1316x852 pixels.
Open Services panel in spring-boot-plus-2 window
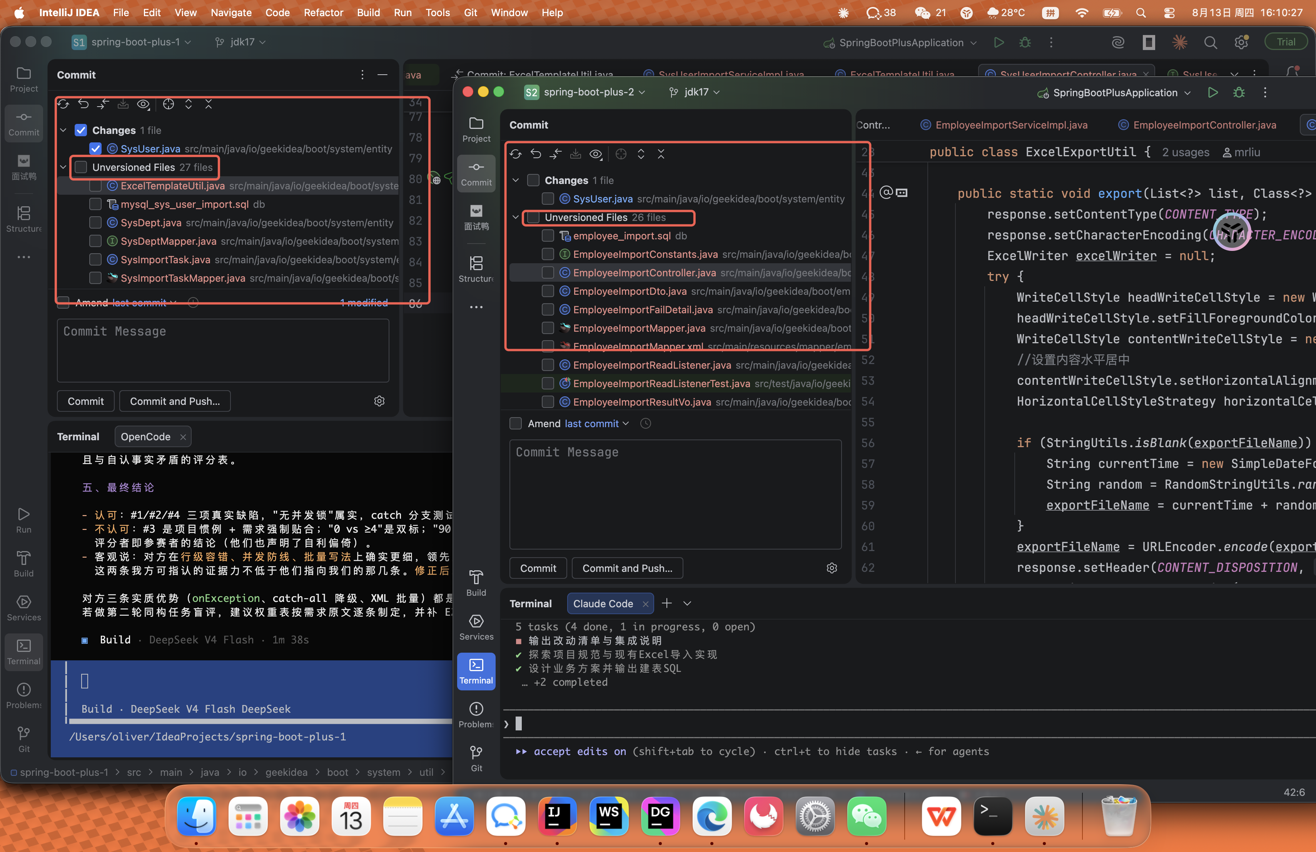476,627
